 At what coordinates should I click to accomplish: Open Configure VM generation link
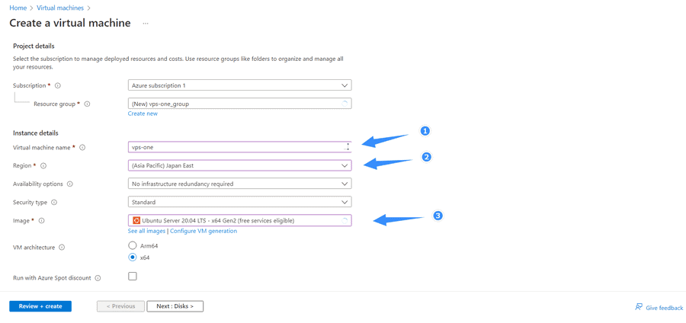204,231
